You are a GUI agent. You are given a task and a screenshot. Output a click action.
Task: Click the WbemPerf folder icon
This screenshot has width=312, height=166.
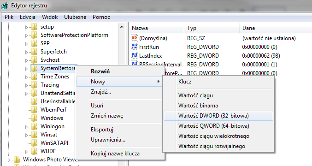coord(35,110)
